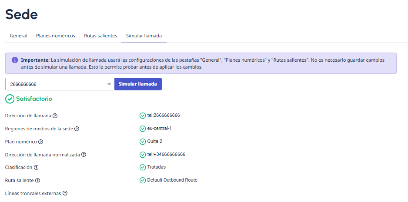Open the phone number dropdown arrow

(109, 84)
